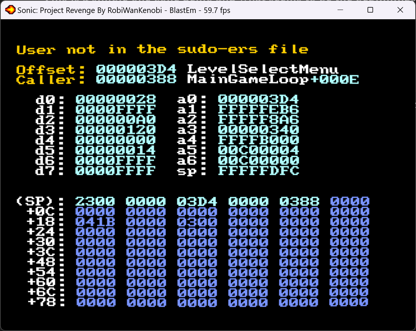
Task: Select the 041B stack value in +18 row
Action: click(x=95, y=222)
